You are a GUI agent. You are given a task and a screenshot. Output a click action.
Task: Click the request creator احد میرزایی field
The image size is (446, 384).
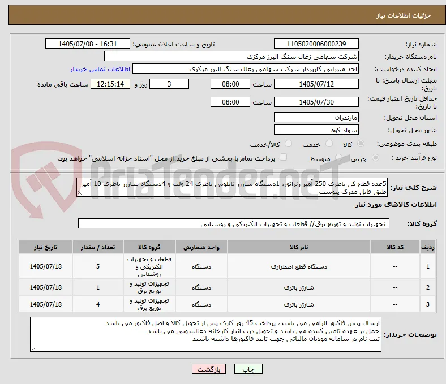(x=246, y=69)
